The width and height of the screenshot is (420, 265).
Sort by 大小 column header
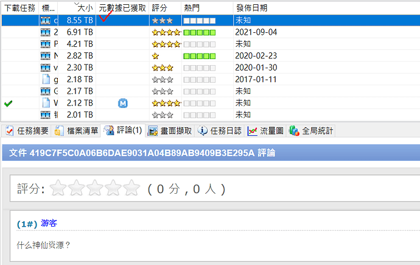coord(79,8)
